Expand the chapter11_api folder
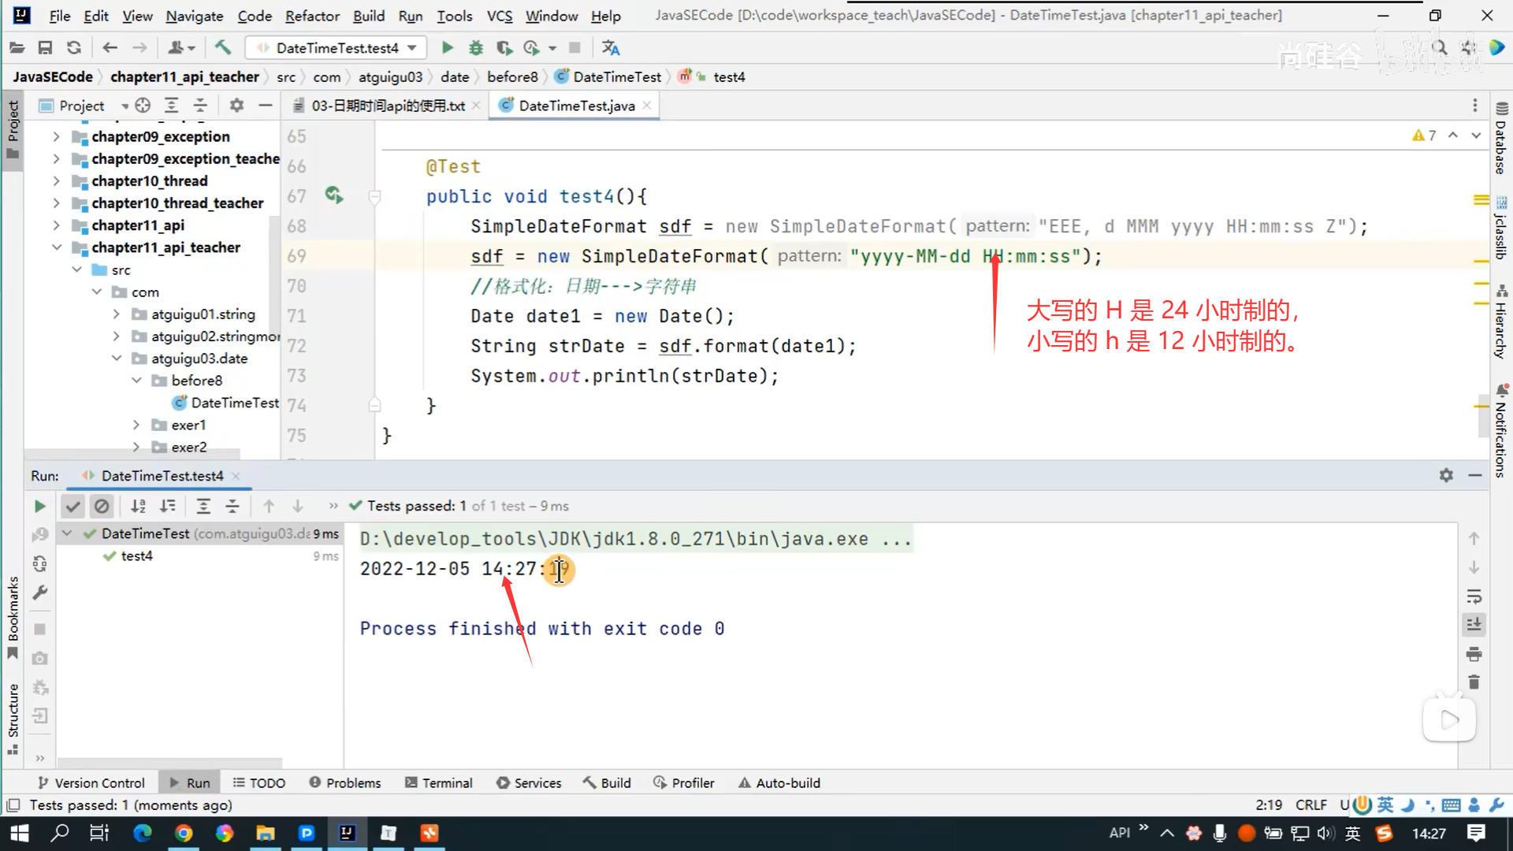The image size is (1513, 851). click(56, 225)
